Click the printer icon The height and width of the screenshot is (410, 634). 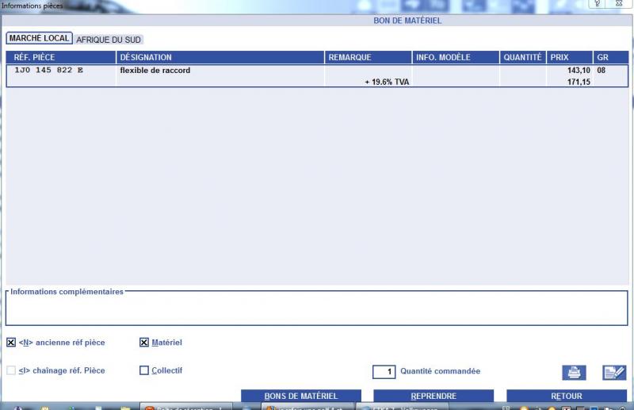pyautogui.click(x=574, y=373)
